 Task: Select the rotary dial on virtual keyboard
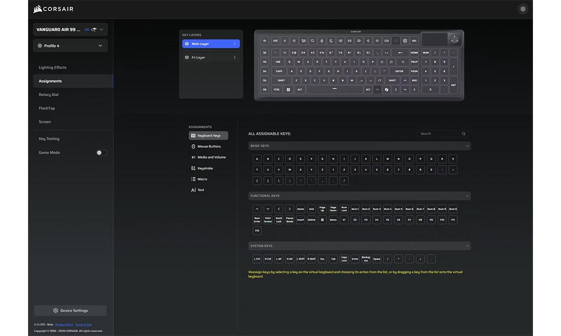[x=454, y=40]
